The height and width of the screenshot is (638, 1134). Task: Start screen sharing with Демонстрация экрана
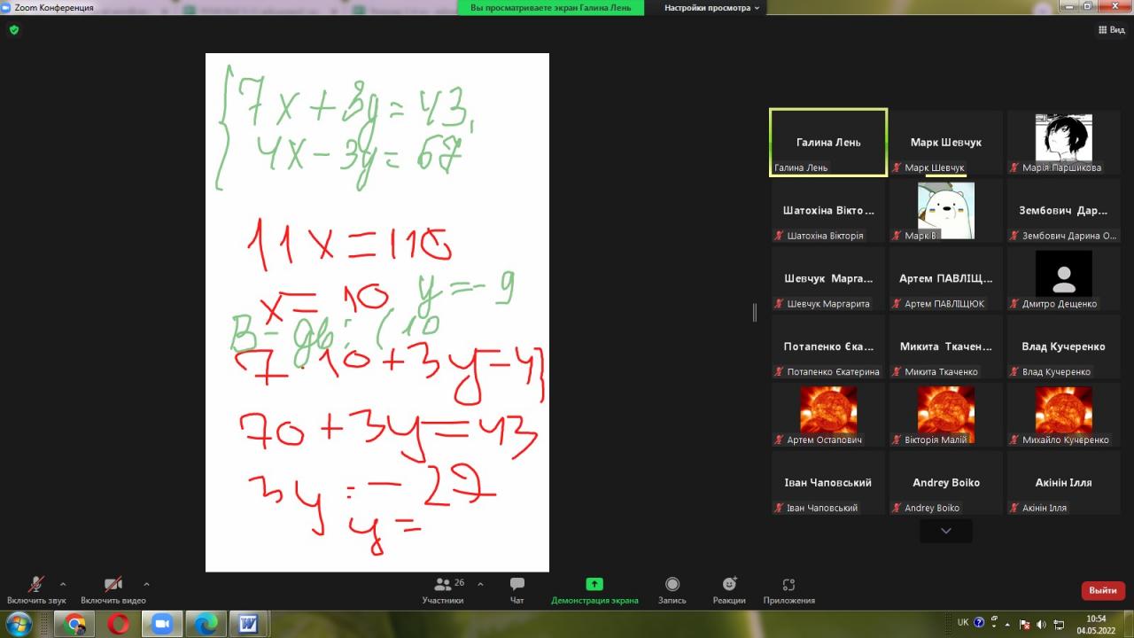(594, 589)
